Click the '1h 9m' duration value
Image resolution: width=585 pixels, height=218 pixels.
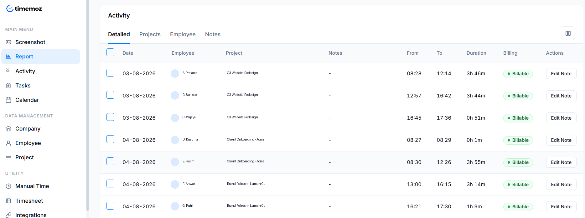[x=474, y=206]
